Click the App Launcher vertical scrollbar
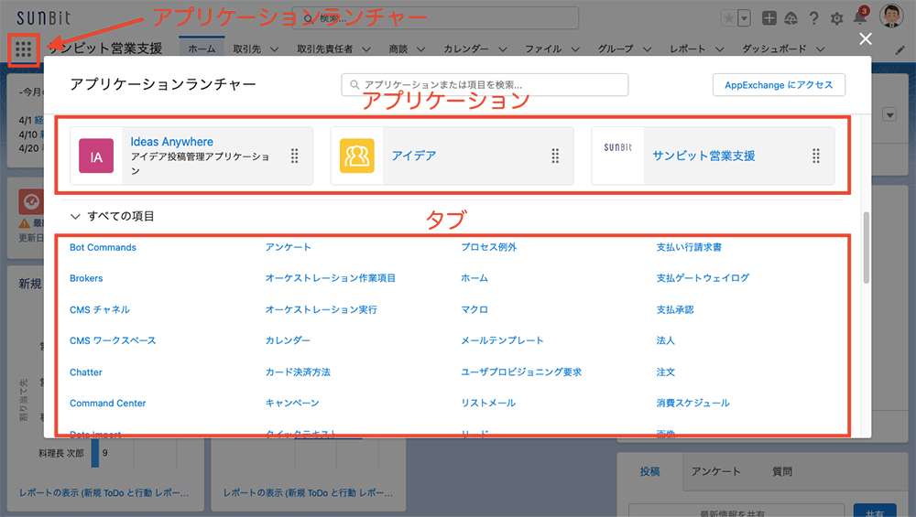Viewport: 916px width, 517px height. tap(867, 248)
